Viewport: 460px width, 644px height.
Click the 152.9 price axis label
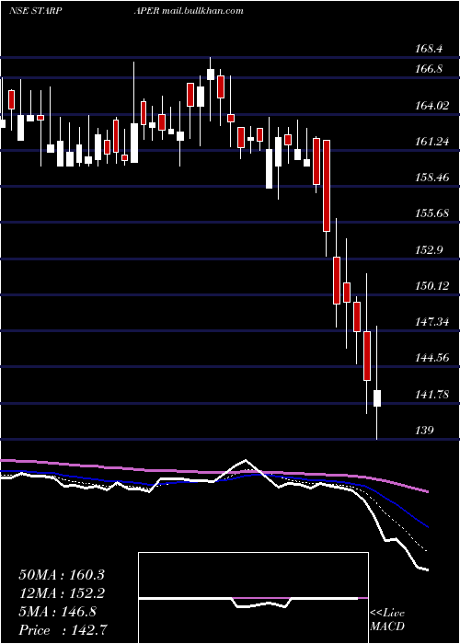click(429, 249)
